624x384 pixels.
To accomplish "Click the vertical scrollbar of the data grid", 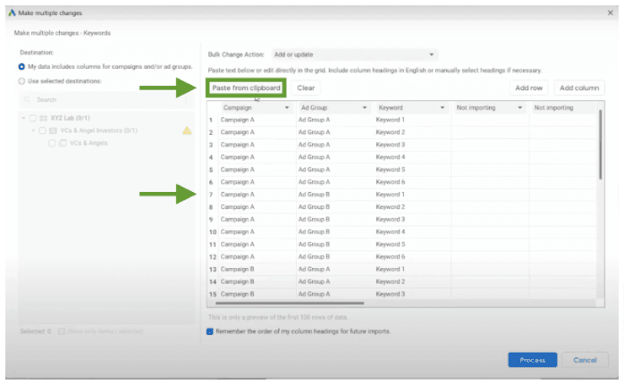I will 600,143.
